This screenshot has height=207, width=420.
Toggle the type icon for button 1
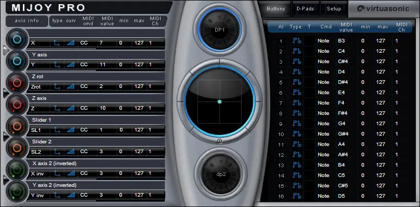pos(297,41)
